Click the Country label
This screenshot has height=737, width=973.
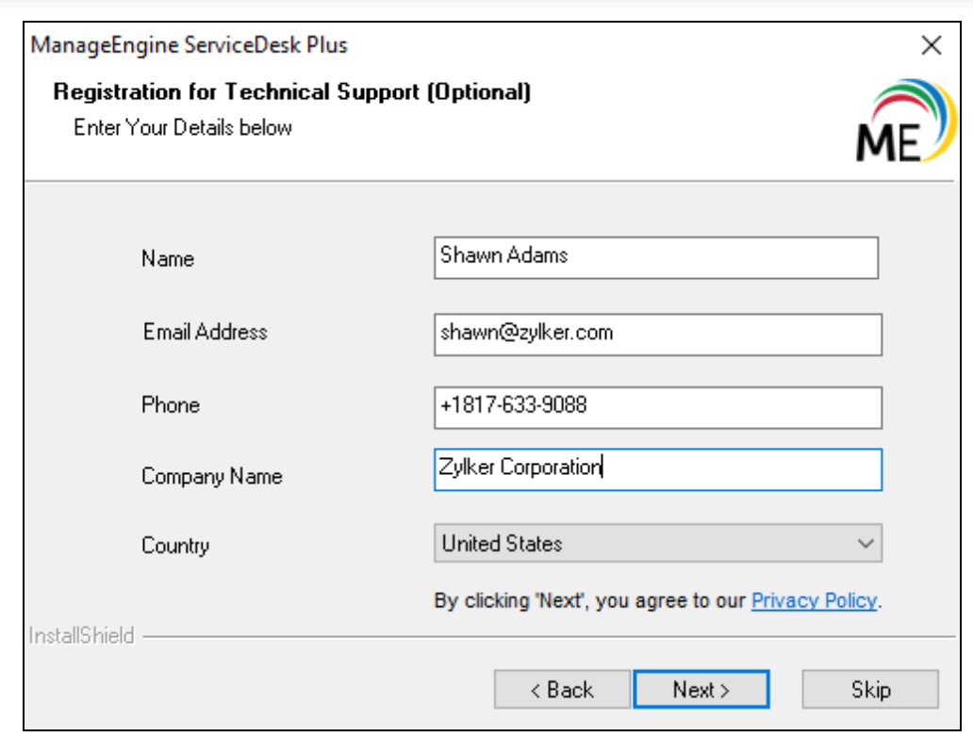coord(175,546)
